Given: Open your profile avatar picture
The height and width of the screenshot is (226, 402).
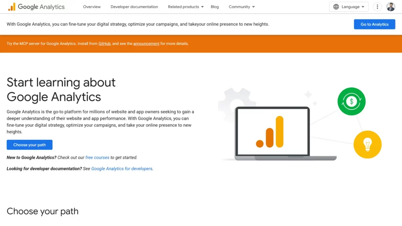Looking at the screenshot, I should pyautogui.click(x=391, y=7).
